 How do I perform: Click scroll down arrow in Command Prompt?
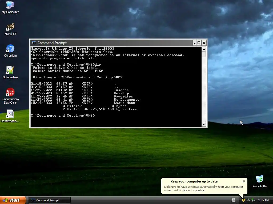click(x=204, y=124)
